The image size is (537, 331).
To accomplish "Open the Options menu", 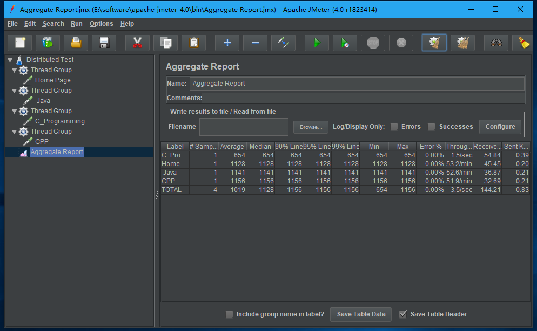I will click(102, 24).
